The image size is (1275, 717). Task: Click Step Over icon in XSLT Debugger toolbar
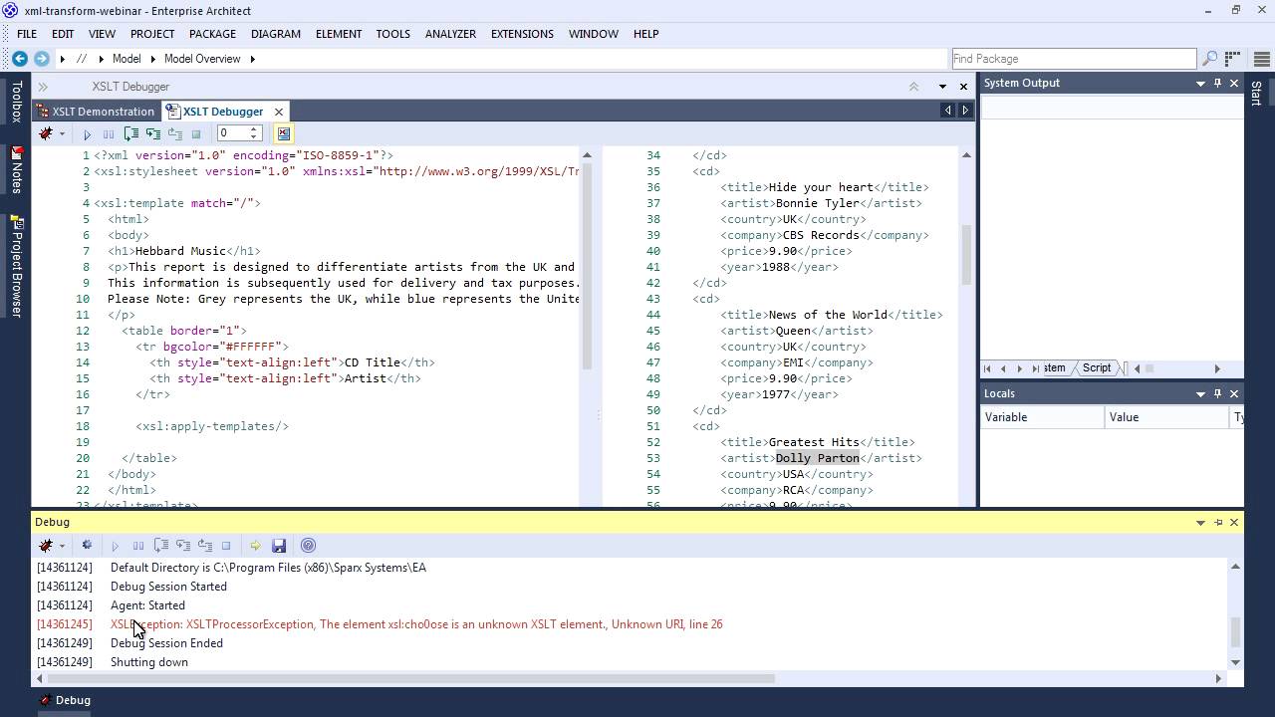pyautogui.click(x=131, y=133)
